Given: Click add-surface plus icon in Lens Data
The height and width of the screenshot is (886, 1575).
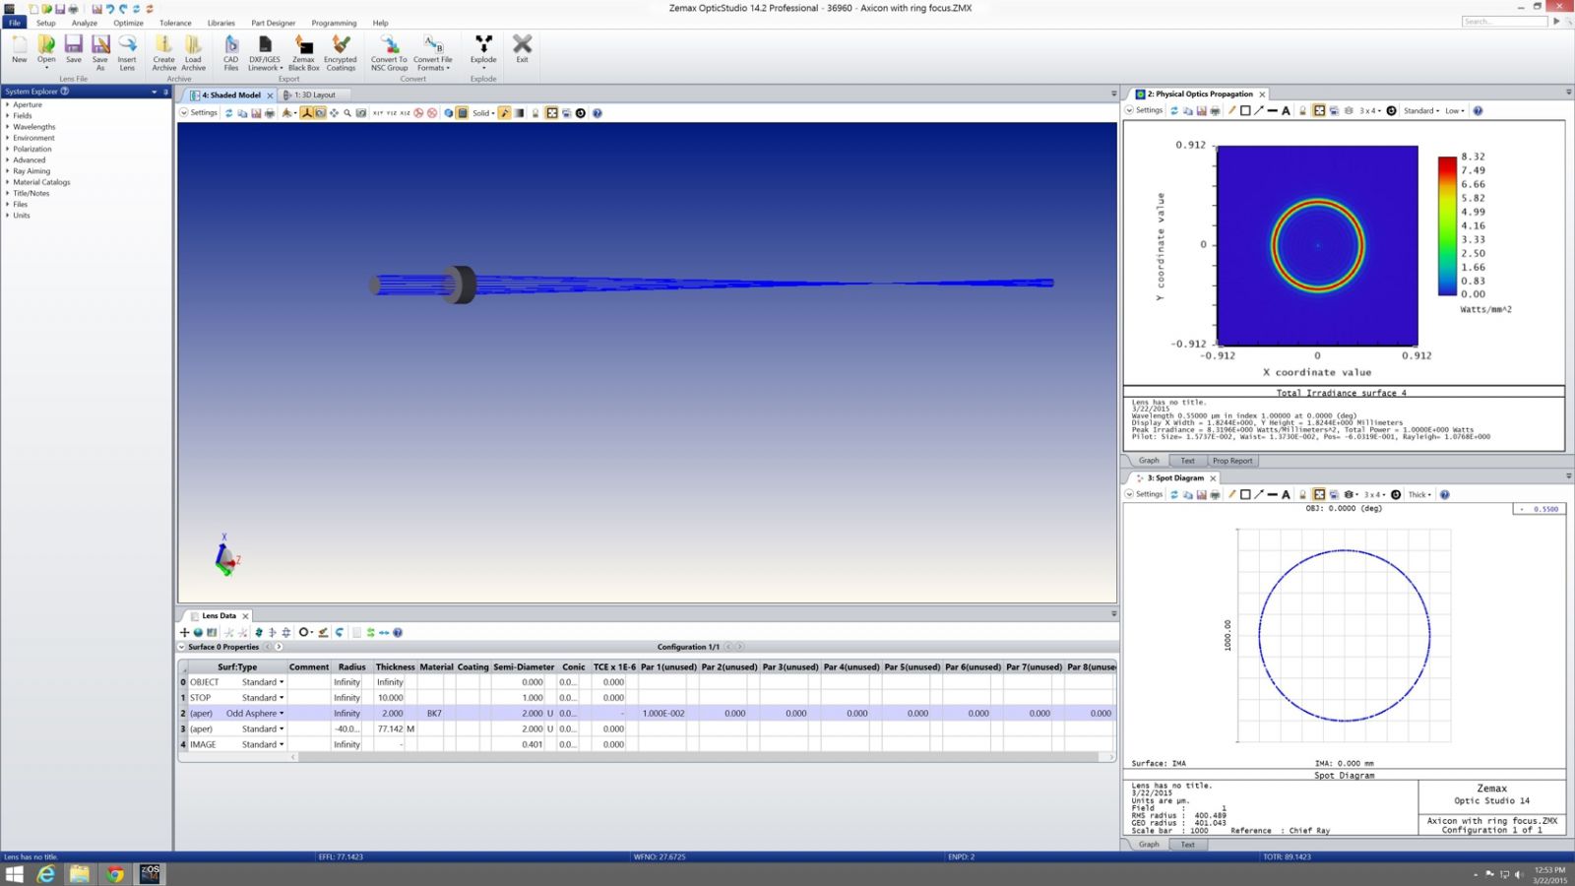Looking at the screenshot, I should click(x=184, y=632).
